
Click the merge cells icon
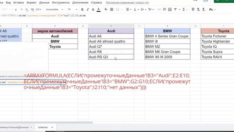[117, 10]
